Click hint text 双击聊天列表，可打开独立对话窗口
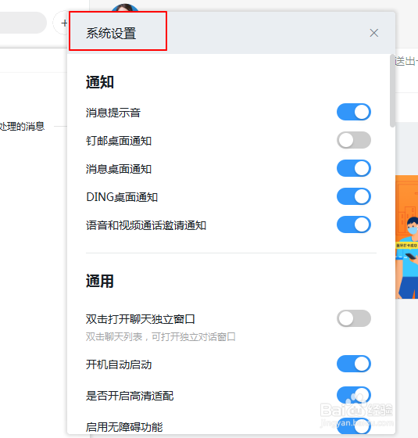Image resolution: width=418 pixels, height=438 pixels. [160, 336]
